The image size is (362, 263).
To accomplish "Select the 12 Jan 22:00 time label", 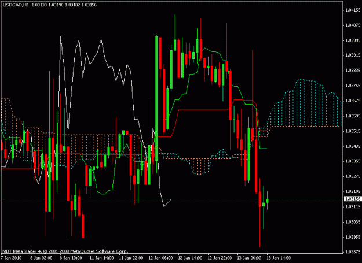I will pos(220,258).
